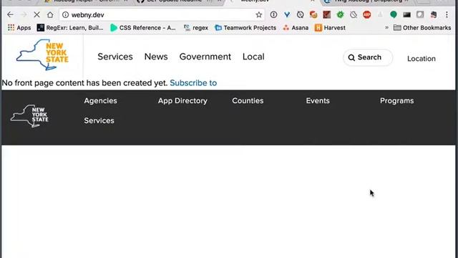Stop loading the page with X button
Image resolution: width=458 pixels, height=258 pixels.
point(36,14)
